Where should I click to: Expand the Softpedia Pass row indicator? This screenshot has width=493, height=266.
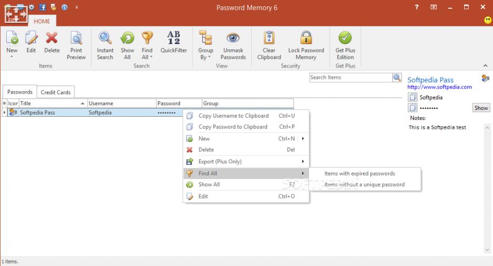click(x=4, y=113)
